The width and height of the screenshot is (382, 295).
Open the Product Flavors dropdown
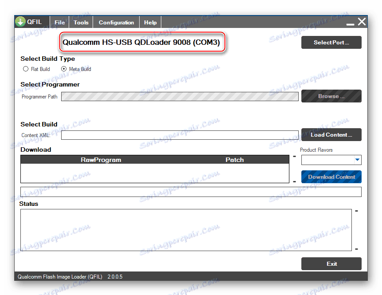[331, 160]
